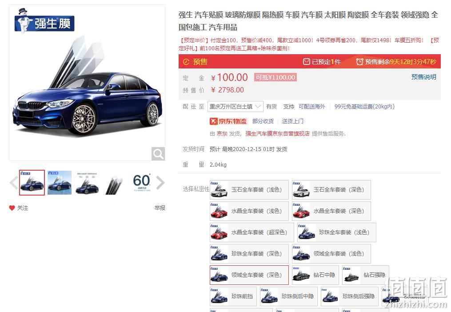
Task: Select 领域全车套装（浅色） option
Action: [x=331, y=254]
